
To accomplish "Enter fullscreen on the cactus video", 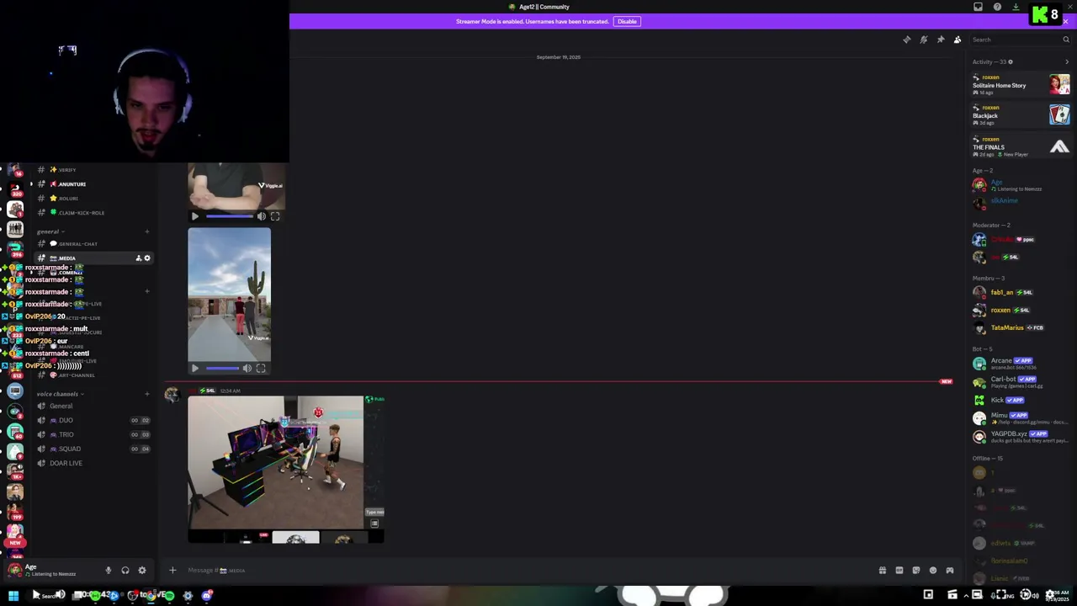I will tap(261, 369).
